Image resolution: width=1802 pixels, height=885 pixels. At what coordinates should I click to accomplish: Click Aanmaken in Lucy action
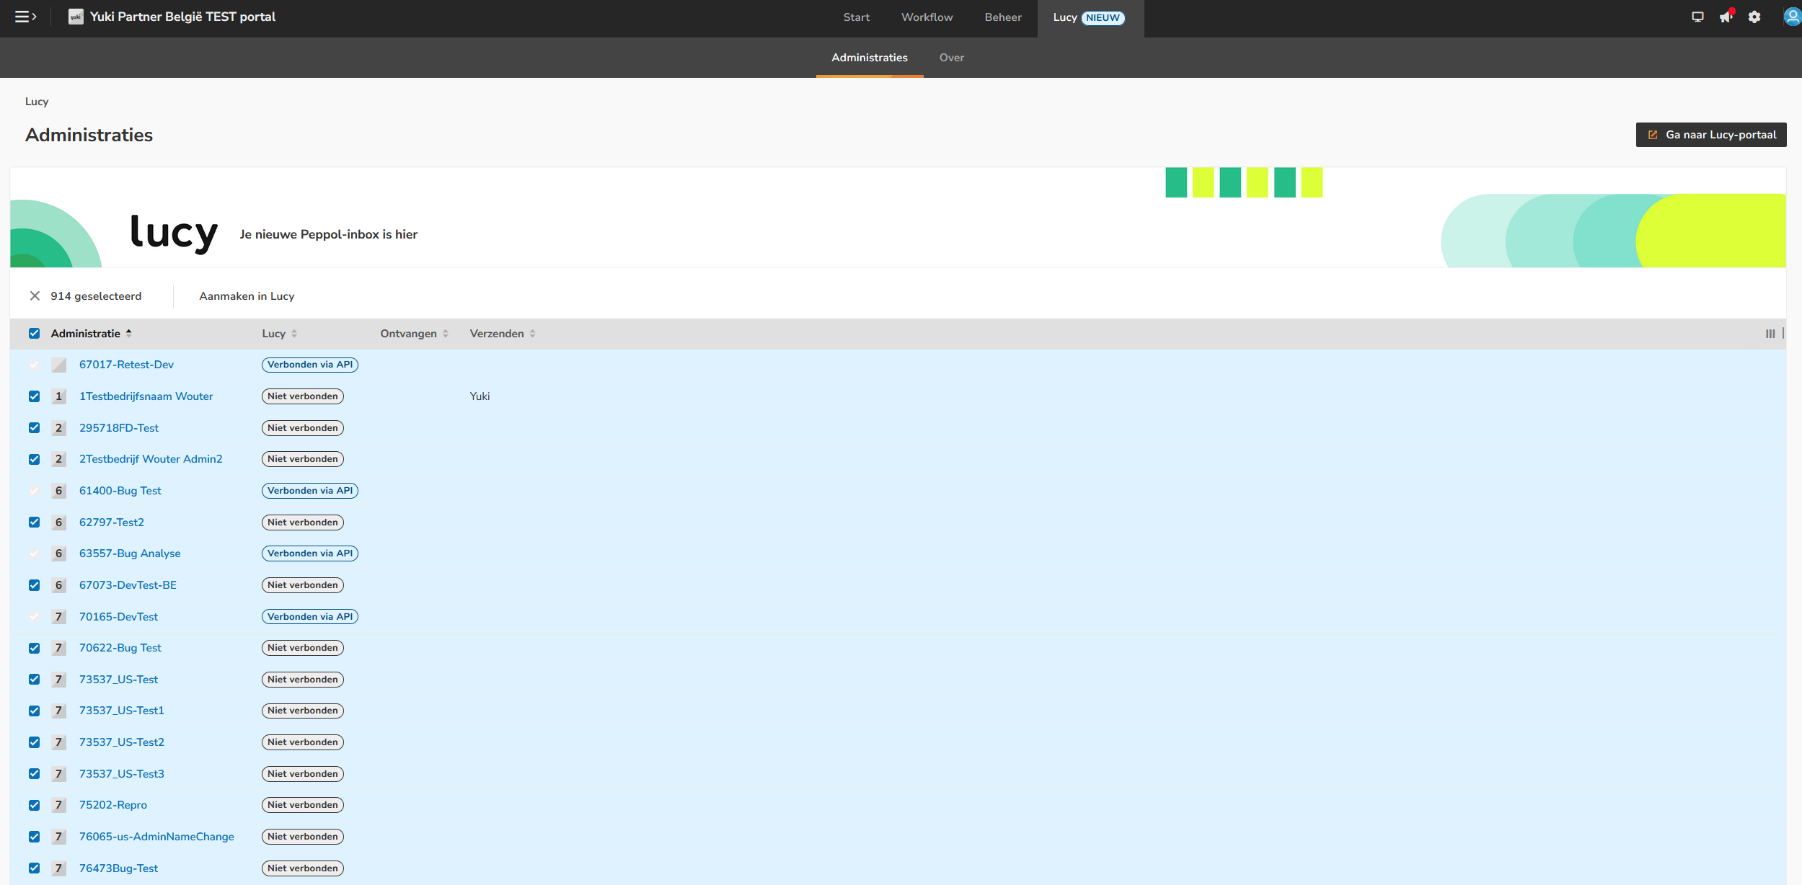(x=247, y=296)
